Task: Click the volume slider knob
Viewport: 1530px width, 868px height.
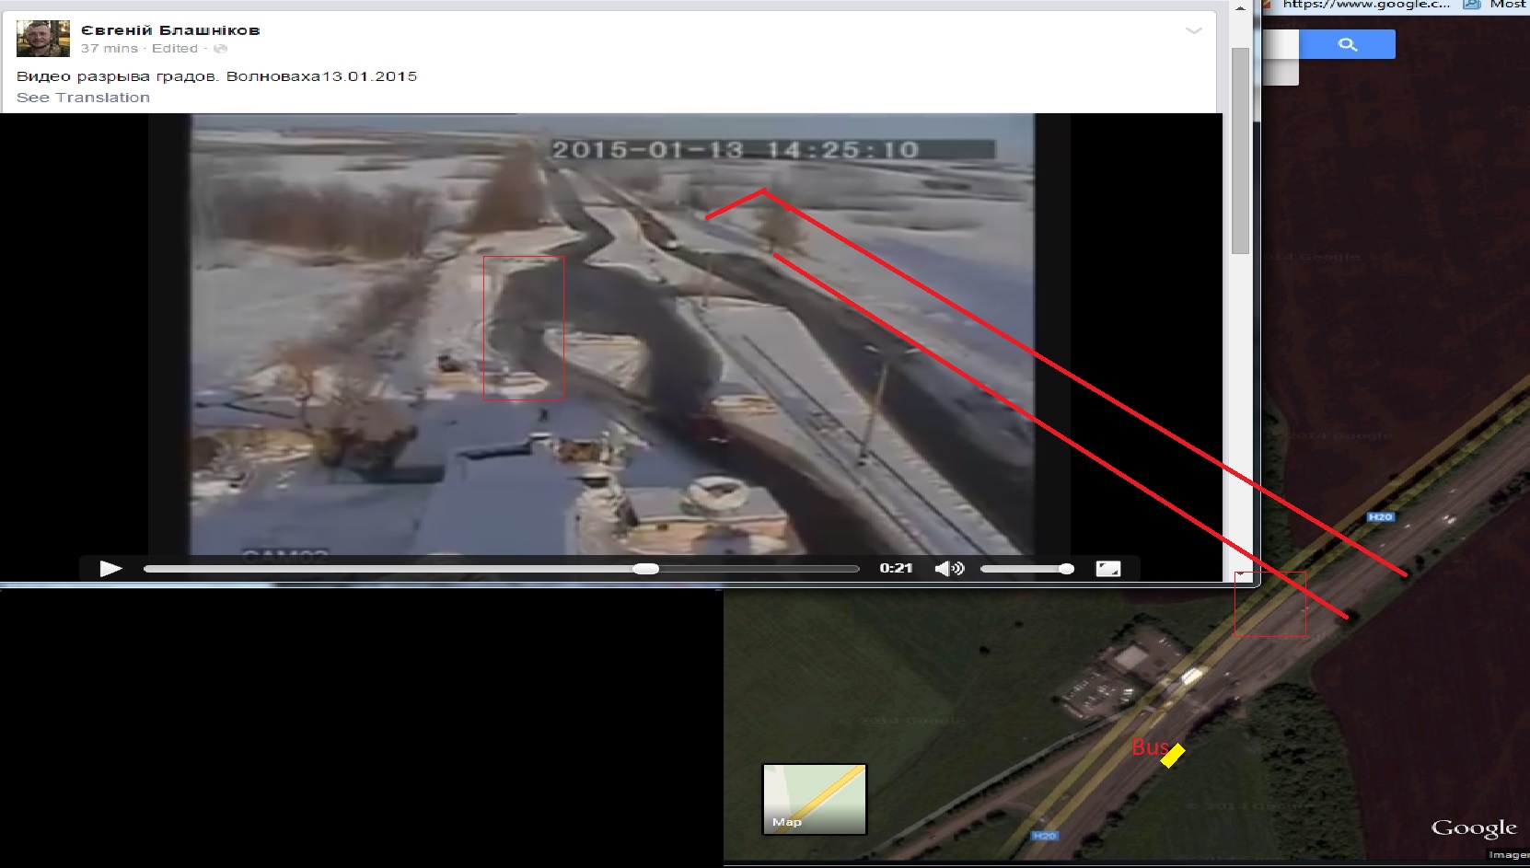Action: tap(1066, 569)
